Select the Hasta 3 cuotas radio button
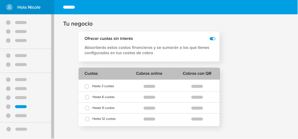298x139 pixels. pos(87,87)
